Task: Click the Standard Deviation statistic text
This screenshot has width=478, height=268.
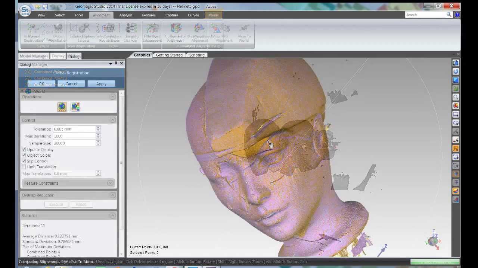Action: pos(52,242)
